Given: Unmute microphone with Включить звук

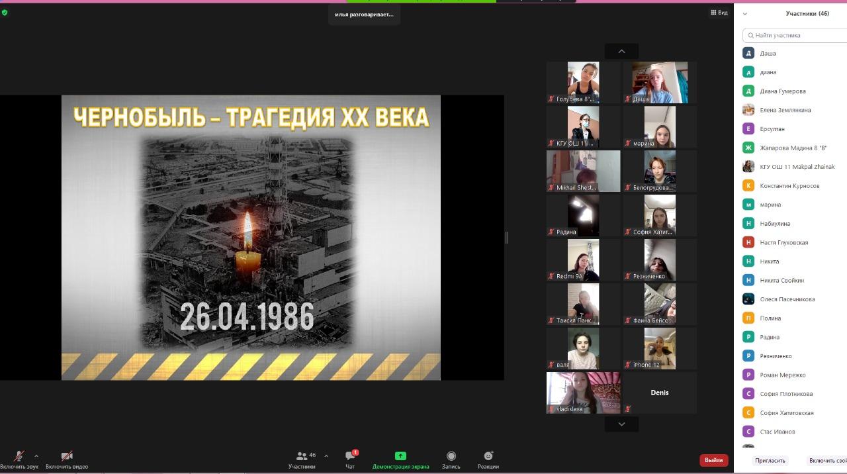Looking at the screenshot, I should click(x=19, y=456).
